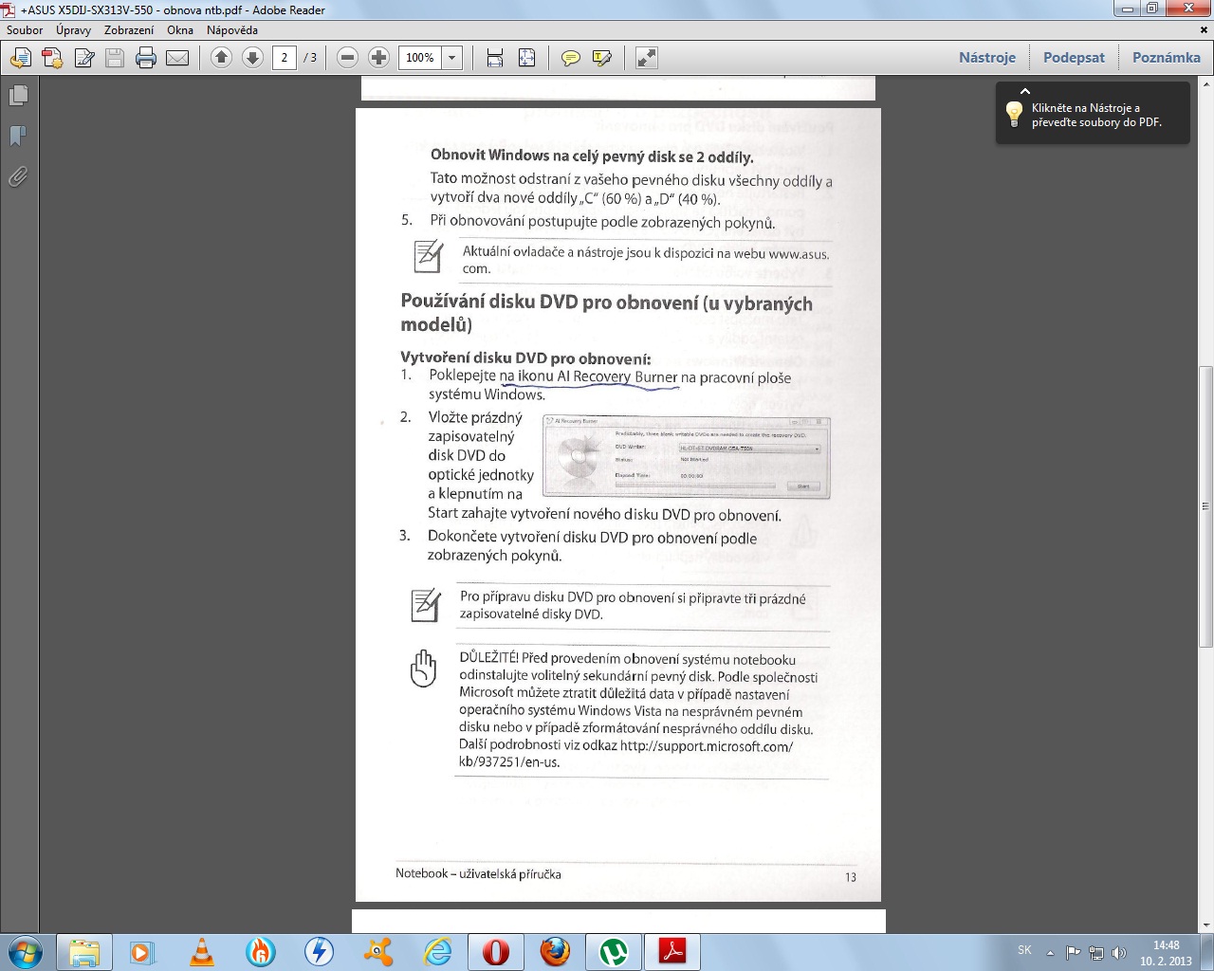Open Windows Media Player from taskbar
This screenshot has width=1214, height=971.
click(143, 951)
